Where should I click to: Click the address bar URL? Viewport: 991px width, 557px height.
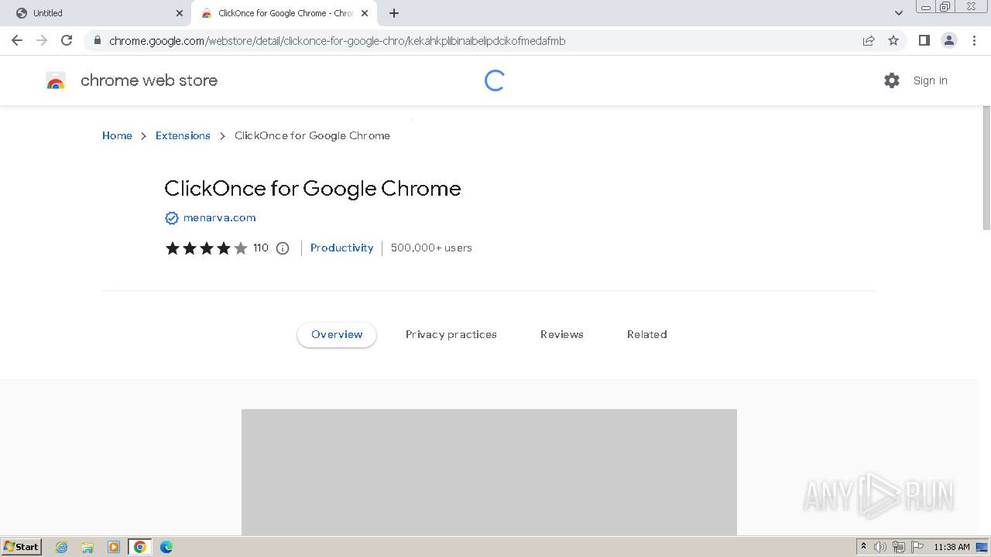pos(338,41)
